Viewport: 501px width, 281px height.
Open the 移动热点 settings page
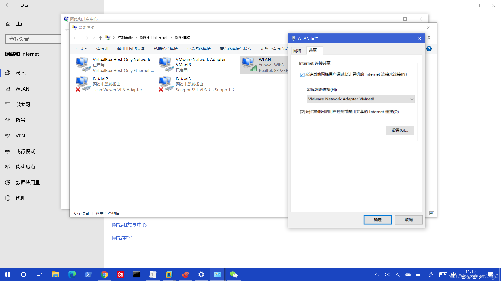point(25,167)
